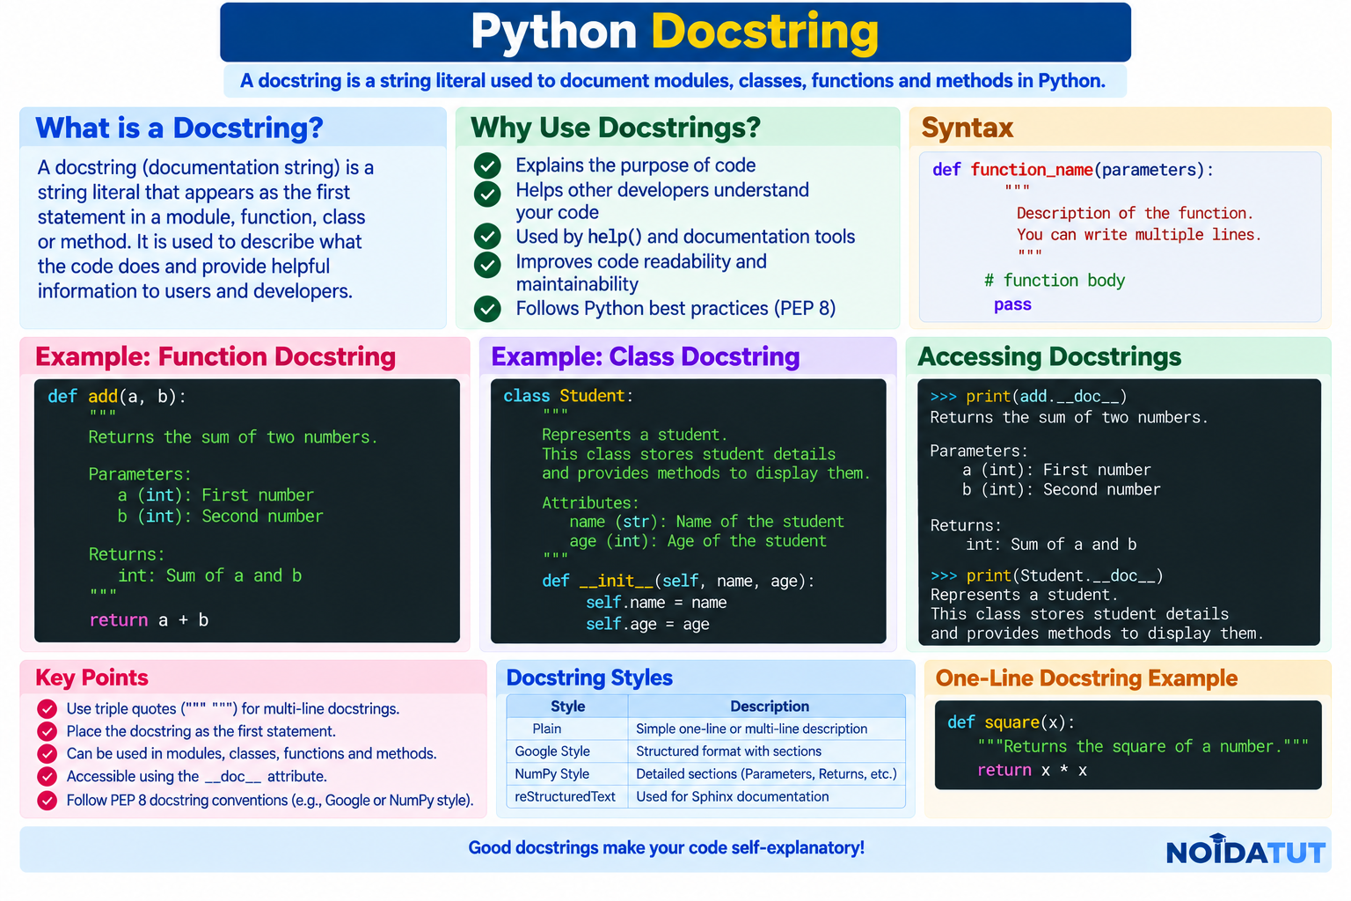Click the 'reStructuredText' table cell

(566, 796)
